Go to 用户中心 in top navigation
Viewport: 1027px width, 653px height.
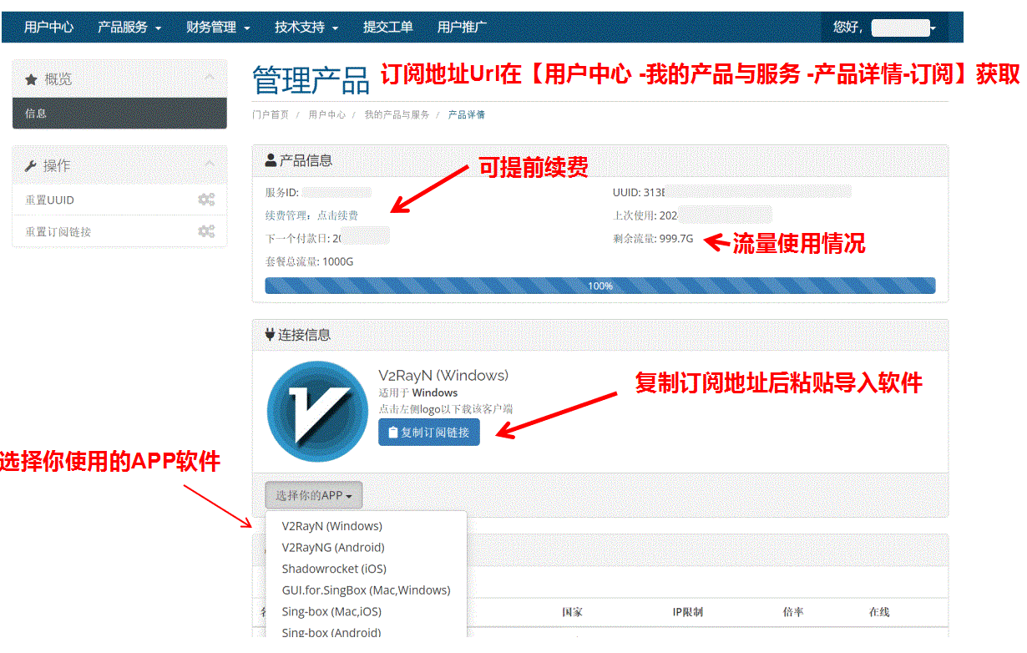[x=48, y=28]
